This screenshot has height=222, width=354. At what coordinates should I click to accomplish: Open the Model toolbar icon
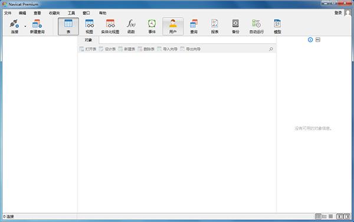[x=277, y=26]
